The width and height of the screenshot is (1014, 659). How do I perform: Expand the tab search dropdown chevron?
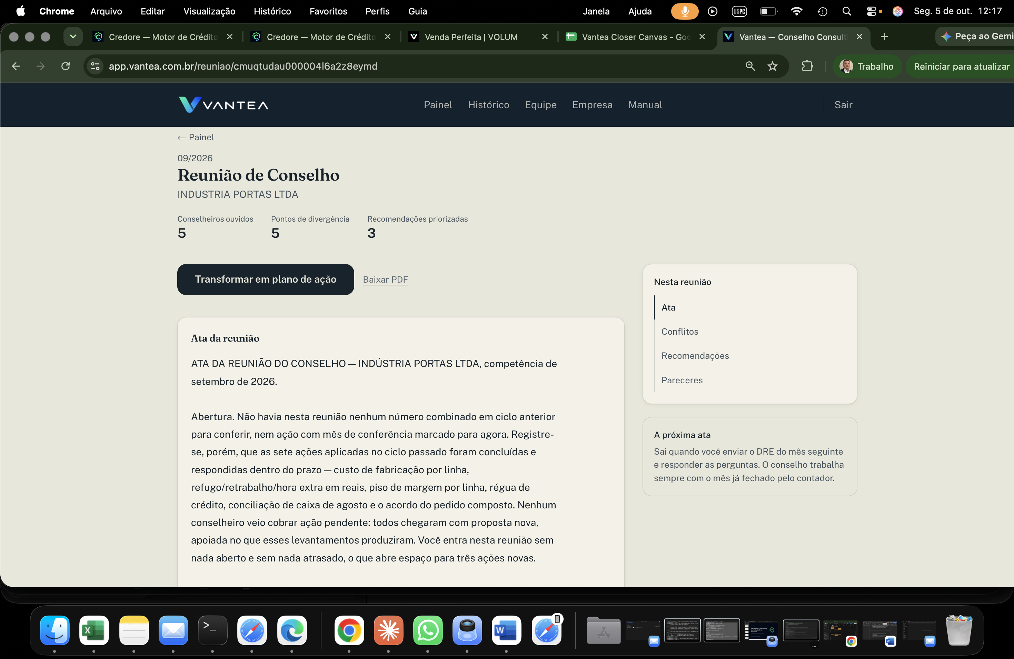tap(73, 37)
